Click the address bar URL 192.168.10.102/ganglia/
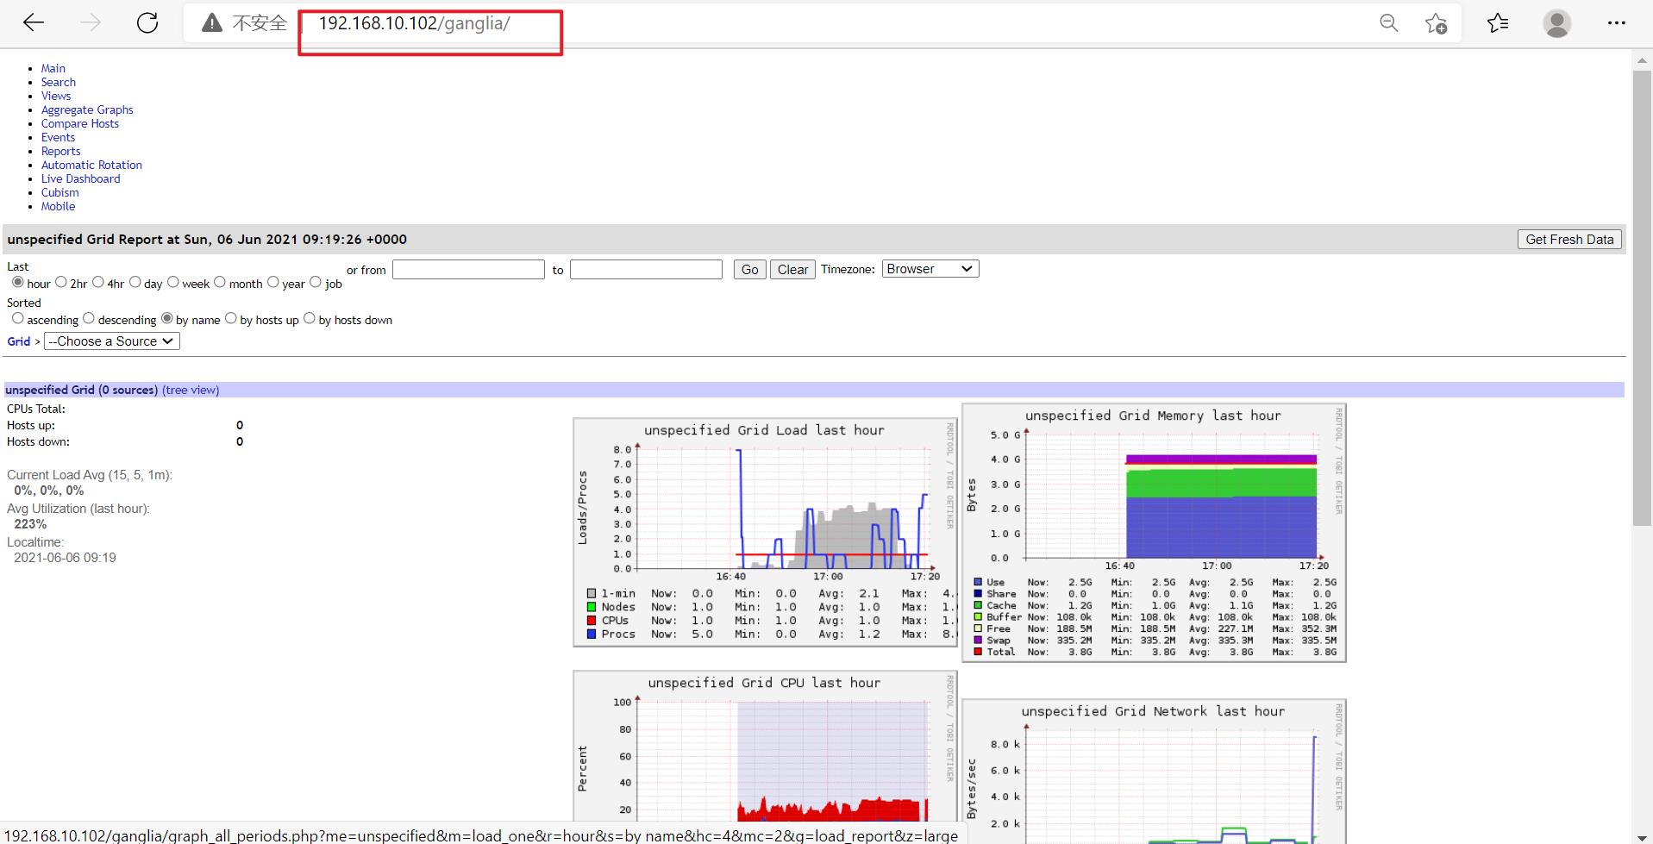This screenshot has height=844, width=1653. 414,23
